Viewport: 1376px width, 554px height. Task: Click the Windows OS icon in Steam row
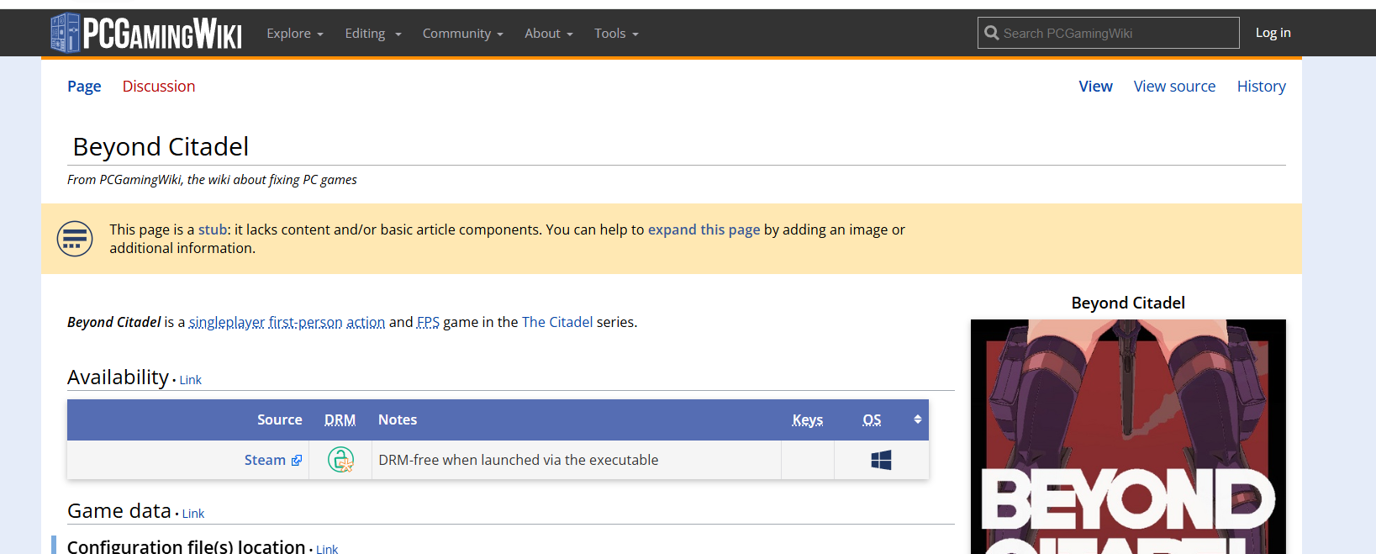pos(881,460)
